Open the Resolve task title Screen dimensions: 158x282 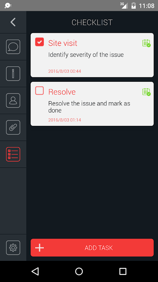(x=62, y=92)
